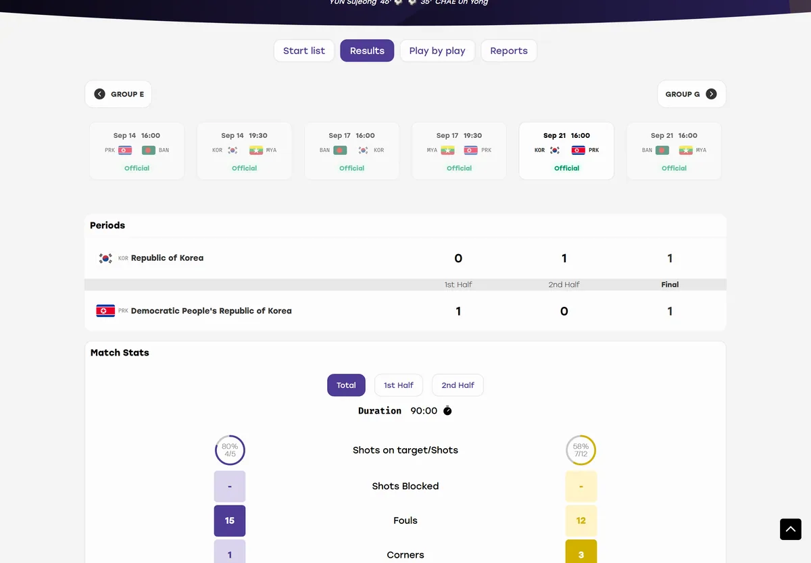This screenshot has width=811, height=563.
Task: Click the 80% 4/5 shots circle
Action: click(x=230, y=450)
